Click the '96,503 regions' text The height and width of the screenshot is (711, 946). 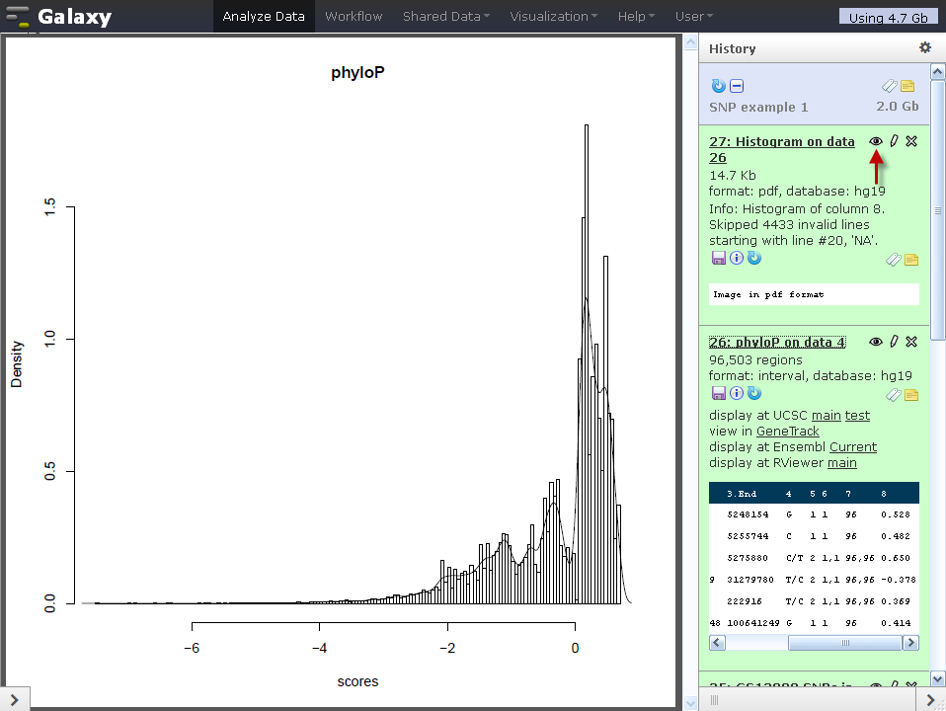pos(755,359)
